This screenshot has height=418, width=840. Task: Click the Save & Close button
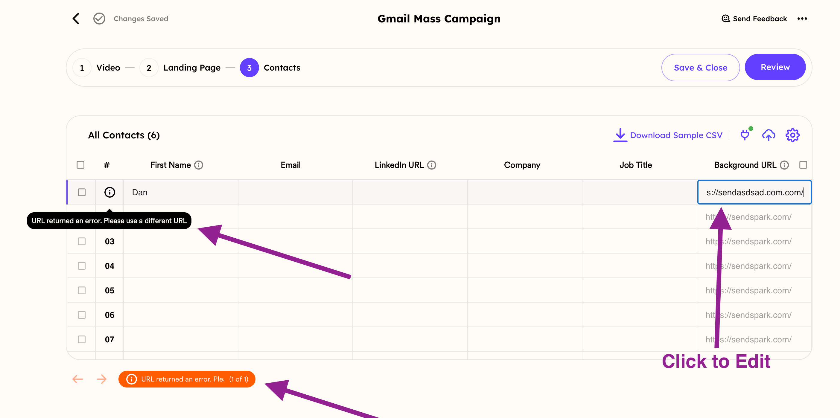[x=700, y=68]
